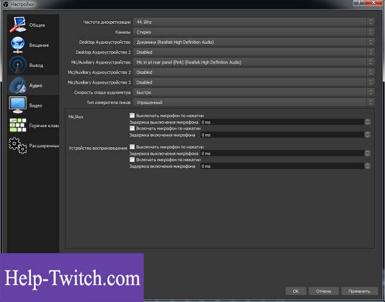Enable Mic/Aux Выключать микрофон по нажатию checkbox
This screenshot has width=385, height=302.
[x=132, y=116]
